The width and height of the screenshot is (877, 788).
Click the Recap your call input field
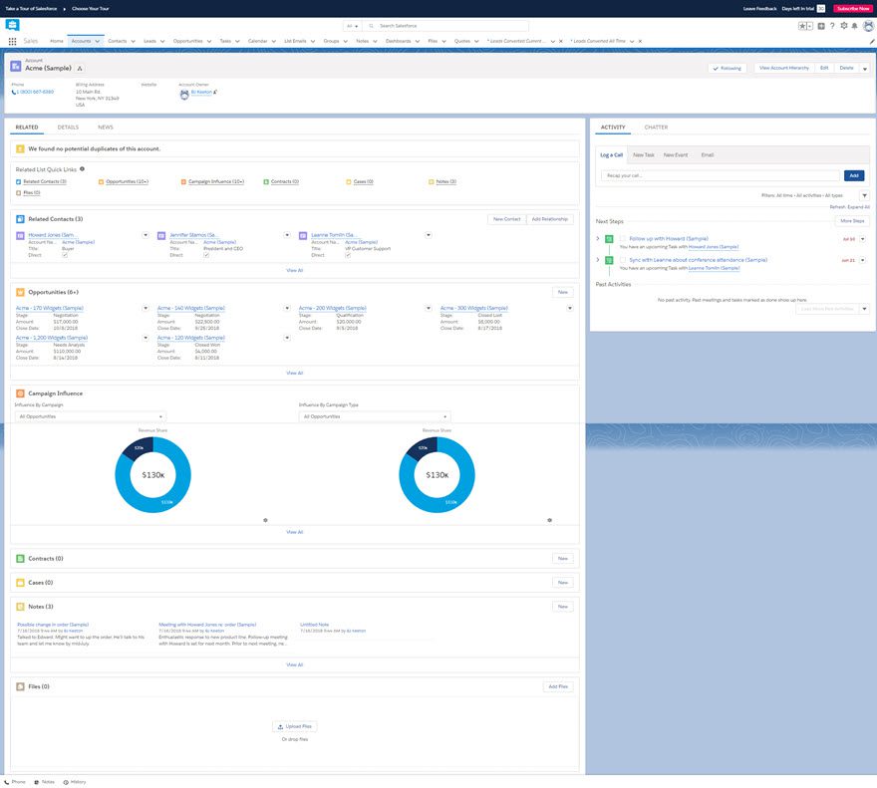pyautogui.click(x=722, y=175)
